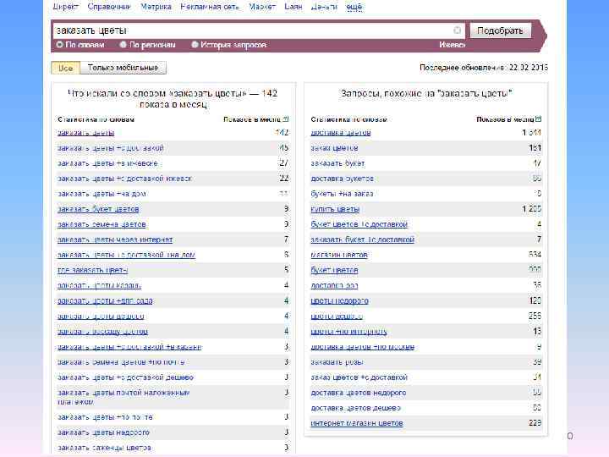Open the 'купить цветы' link
Viewport: 609px width, 457px height.
pyautogui.click(x=335, y=209)
